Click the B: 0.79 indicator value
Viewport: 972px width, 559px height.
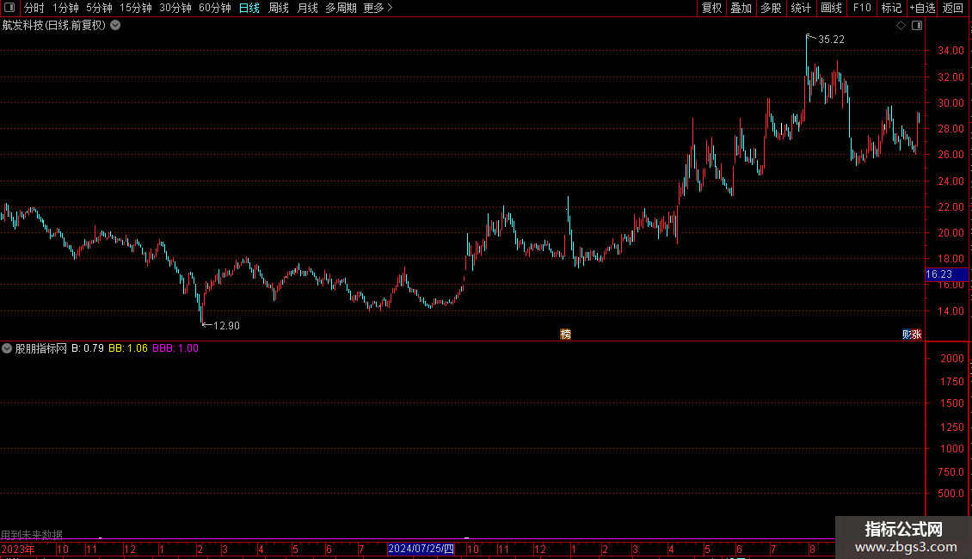click(88, 348)
